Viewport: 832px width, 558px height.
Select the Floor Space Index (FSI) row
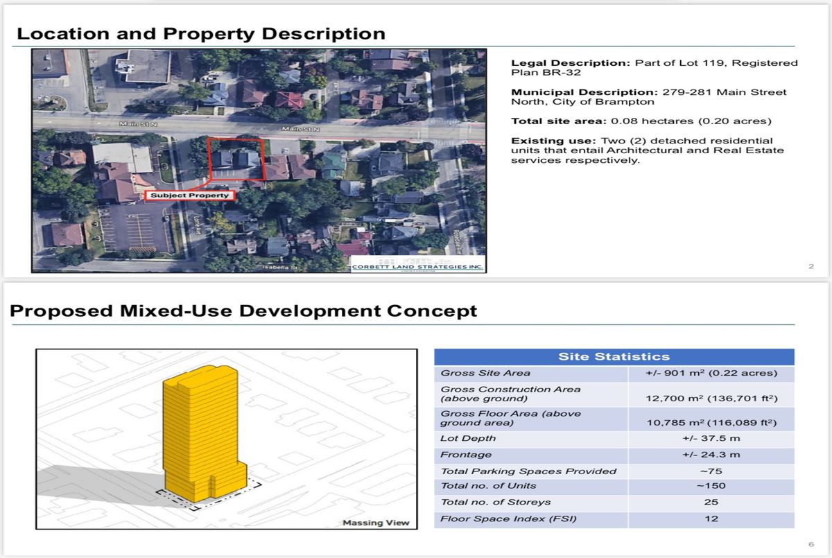point(614,519)
